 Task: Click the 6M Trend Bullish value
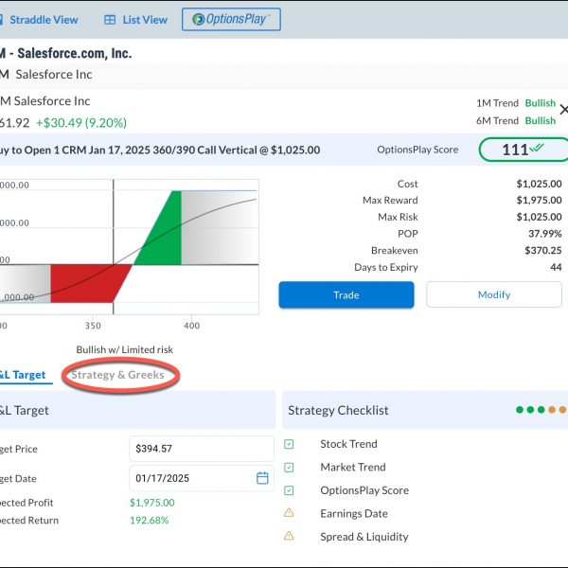pyautogui.click(x=541, y=120)
